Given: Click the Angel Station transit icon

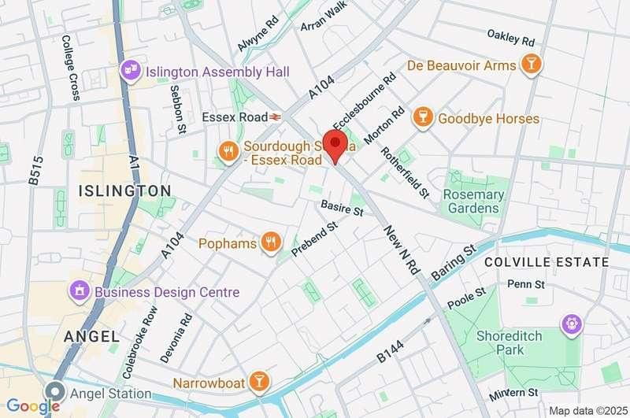Looking at the screenshot, I should [x=54, y=393].
